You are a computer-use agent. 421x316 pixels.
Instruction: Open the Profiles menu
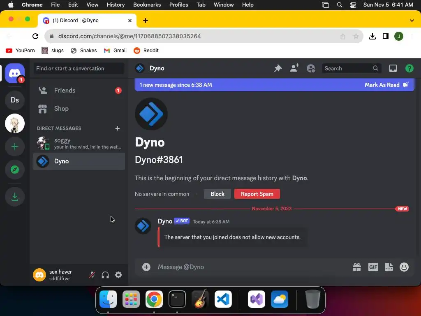click(x=178, y=5)
